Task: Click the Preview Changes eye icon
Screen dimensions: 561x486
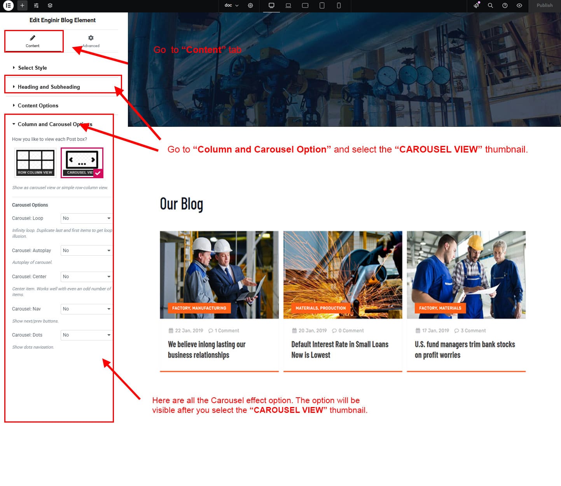Action: click(x=519, y=5)
